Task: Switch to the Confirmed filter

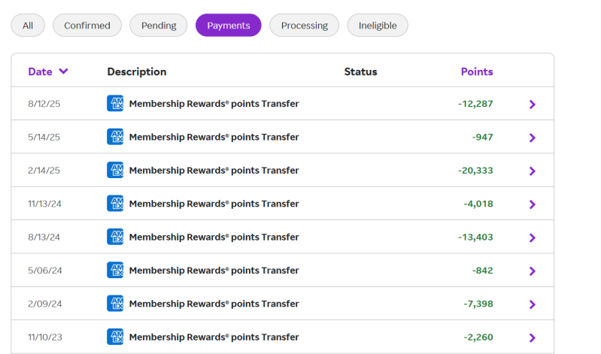Action: tap(87, 26)
